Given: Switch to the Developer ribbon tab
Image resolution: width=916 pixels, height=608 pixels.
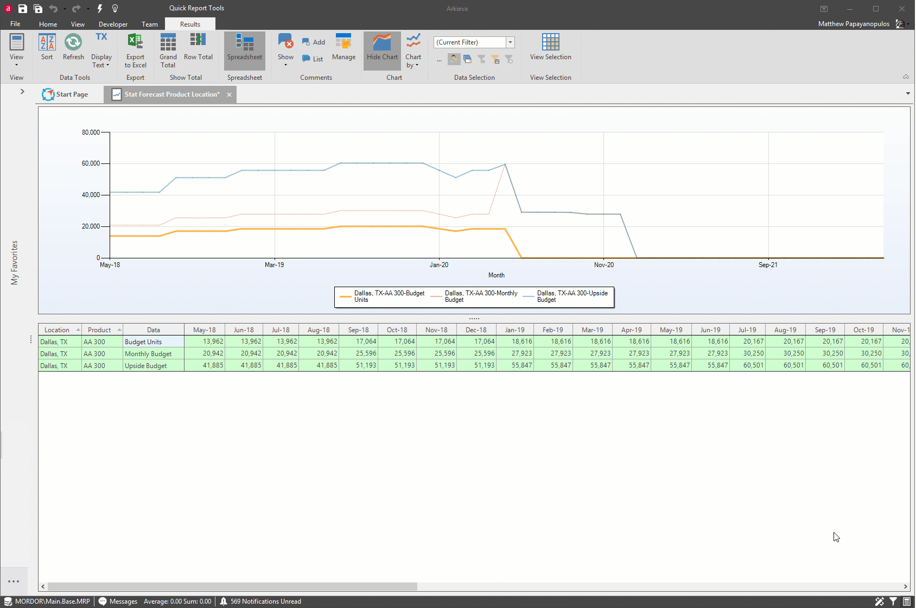Looking at the screenshot, I should coord(113,24).
